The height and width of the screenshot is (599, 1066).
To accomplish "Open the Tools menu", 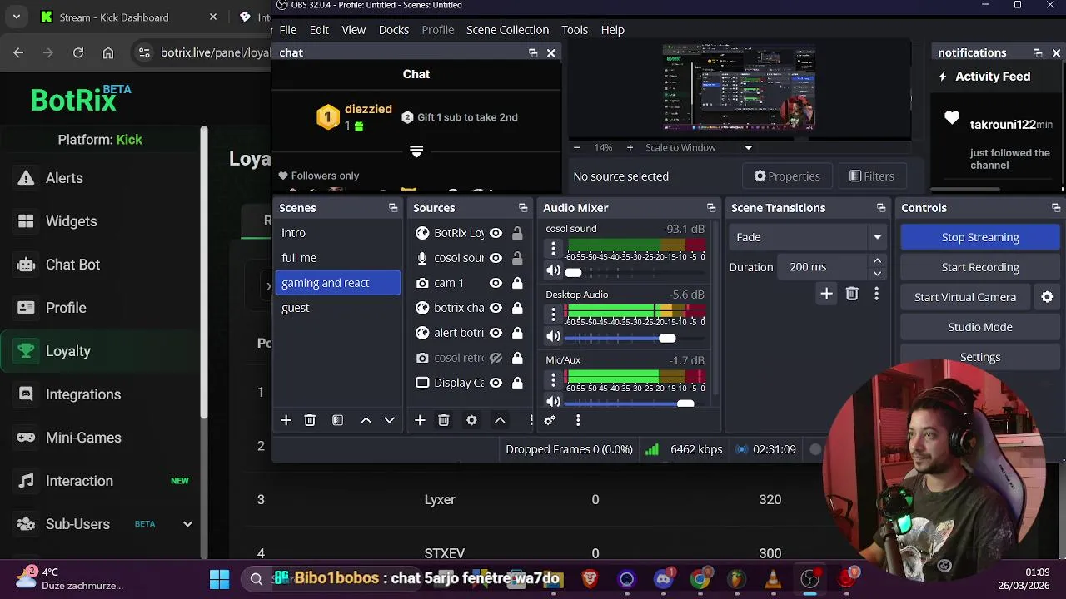I will pos(575,30).
